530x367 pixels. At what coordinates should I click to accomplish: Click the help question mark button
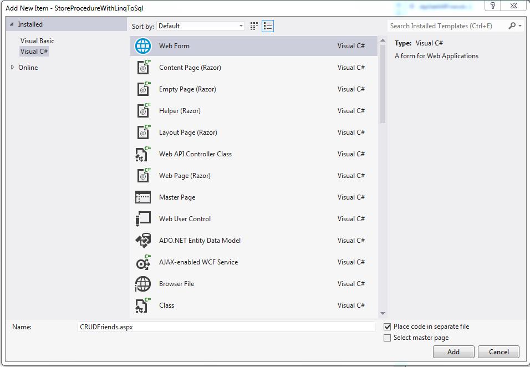[x=492, y=6]
